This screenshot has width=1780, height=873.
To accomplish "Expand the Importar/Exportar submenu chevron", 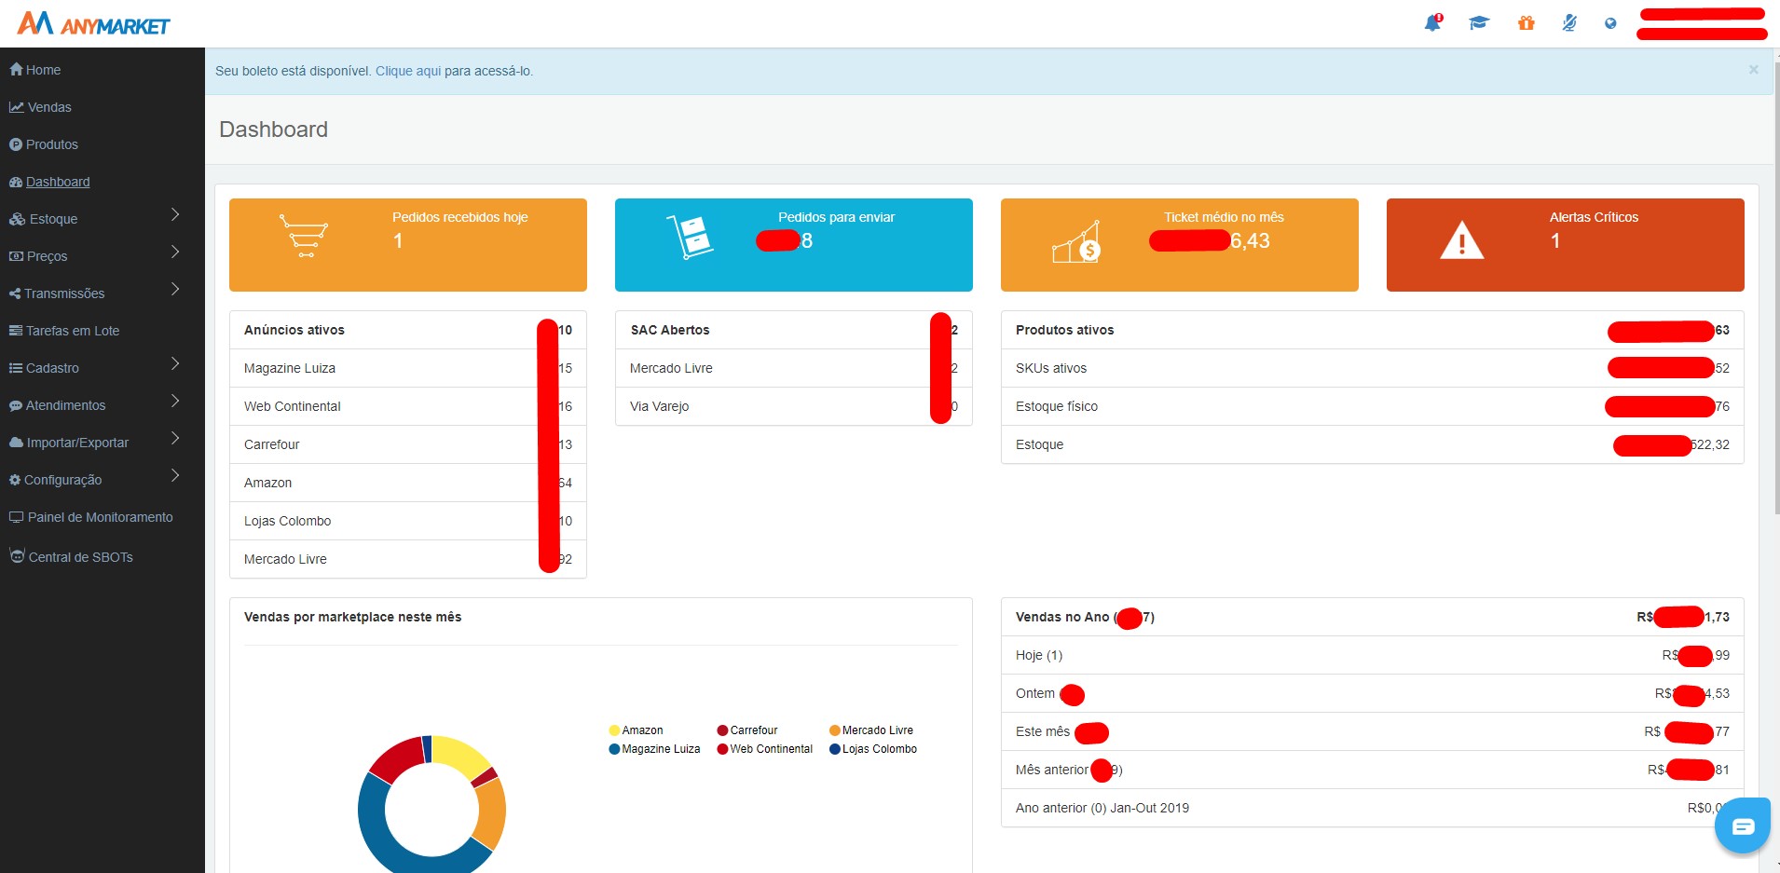I will (175, 439).
